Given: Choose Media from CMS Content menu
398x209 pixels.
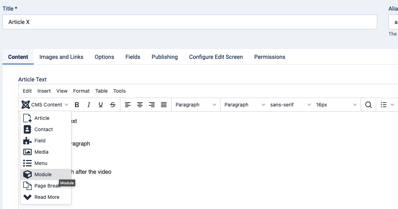Looking at the screenshot, I should (46, 152).
